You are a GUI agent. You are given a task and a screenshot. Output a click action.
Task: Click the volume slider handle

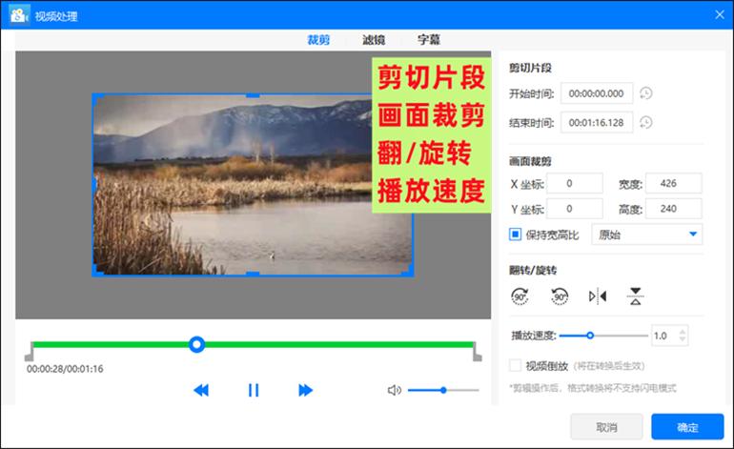(443, 390)
